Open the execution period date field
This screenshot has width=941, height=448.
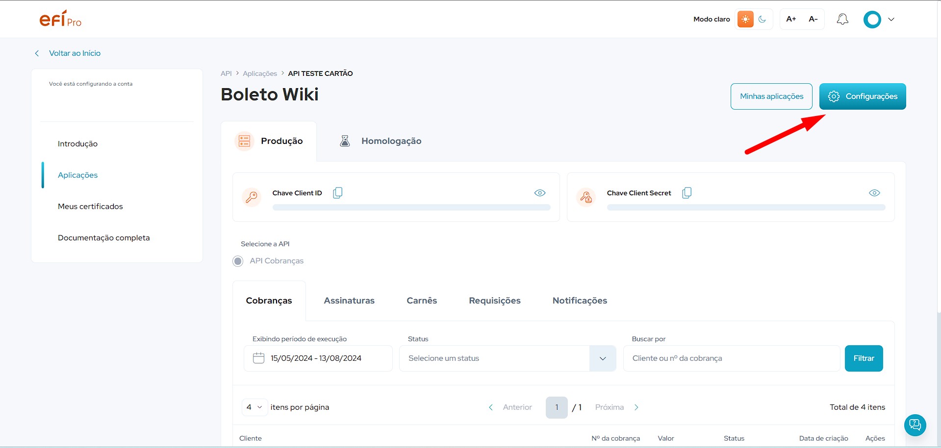tap(318, 358)
